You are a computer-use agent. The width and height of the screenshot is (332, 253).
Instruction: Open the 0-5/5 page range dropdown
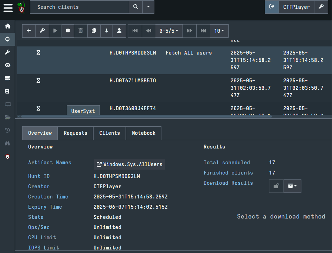click(x=169, y=31)
